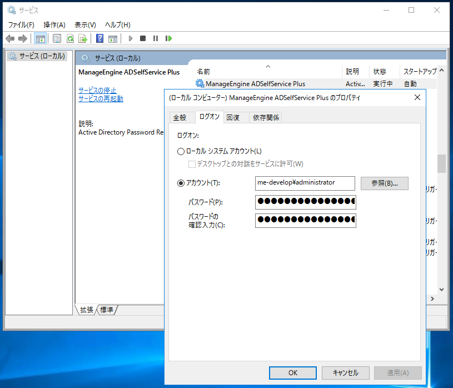Viewport: 453px width, 388px height.
Task: Click the 自動 startup type cell
Action: (410, 84)
